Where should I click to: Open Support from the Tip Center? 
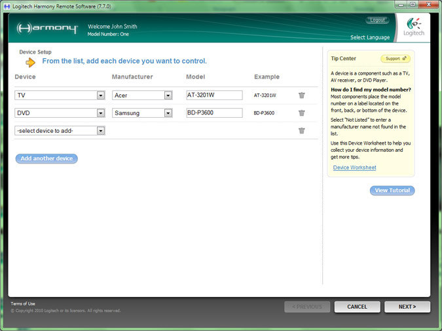(396, 59)
